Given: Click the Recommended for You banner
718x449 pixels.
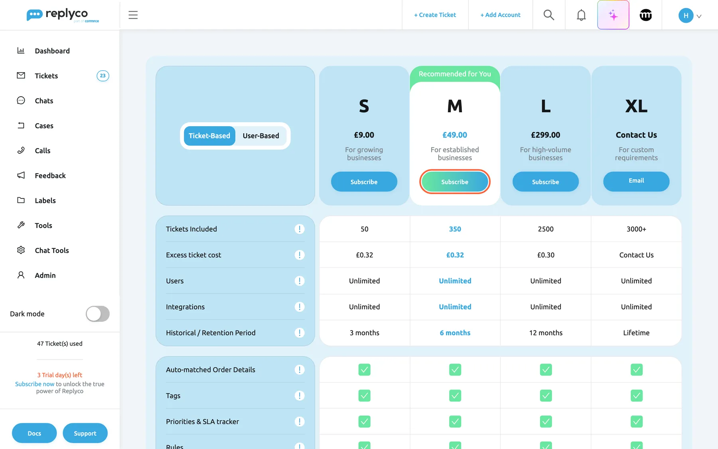Looking at the screenshot, I should [x=455, y=74].
